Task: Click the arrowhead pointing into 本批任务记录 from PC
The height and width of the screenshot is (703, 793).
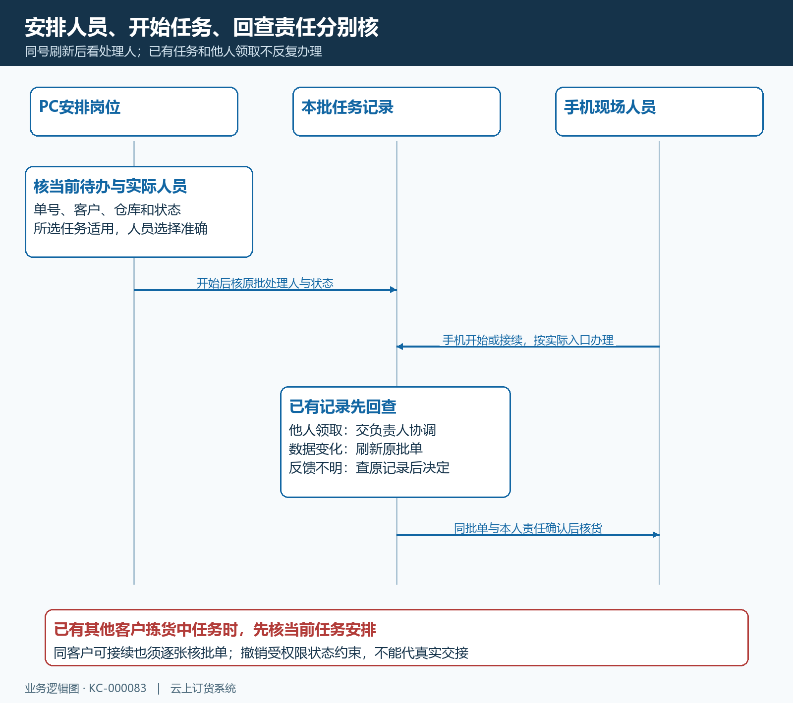Action: tap(394, 290)
